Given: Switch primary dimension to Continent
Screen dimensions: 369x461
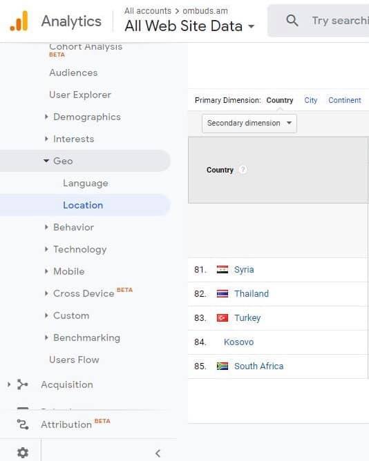Looking at the screenshot, I should click(x=345, y=100).
